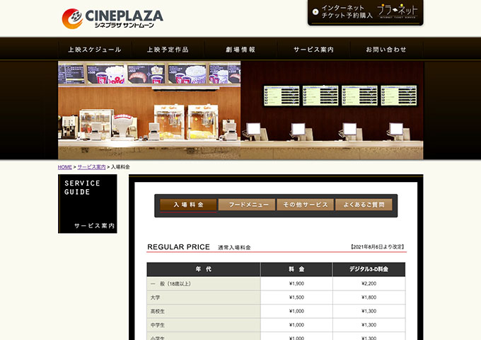The height and width of the screenshot is (340, 481).
Task: Click the デジタル3-D料金 column header
Action: coord(369,269)
